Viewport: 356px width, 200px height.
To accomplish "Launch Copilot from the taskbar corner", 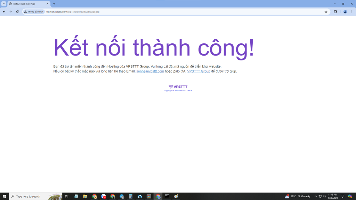I will point(350,197).
